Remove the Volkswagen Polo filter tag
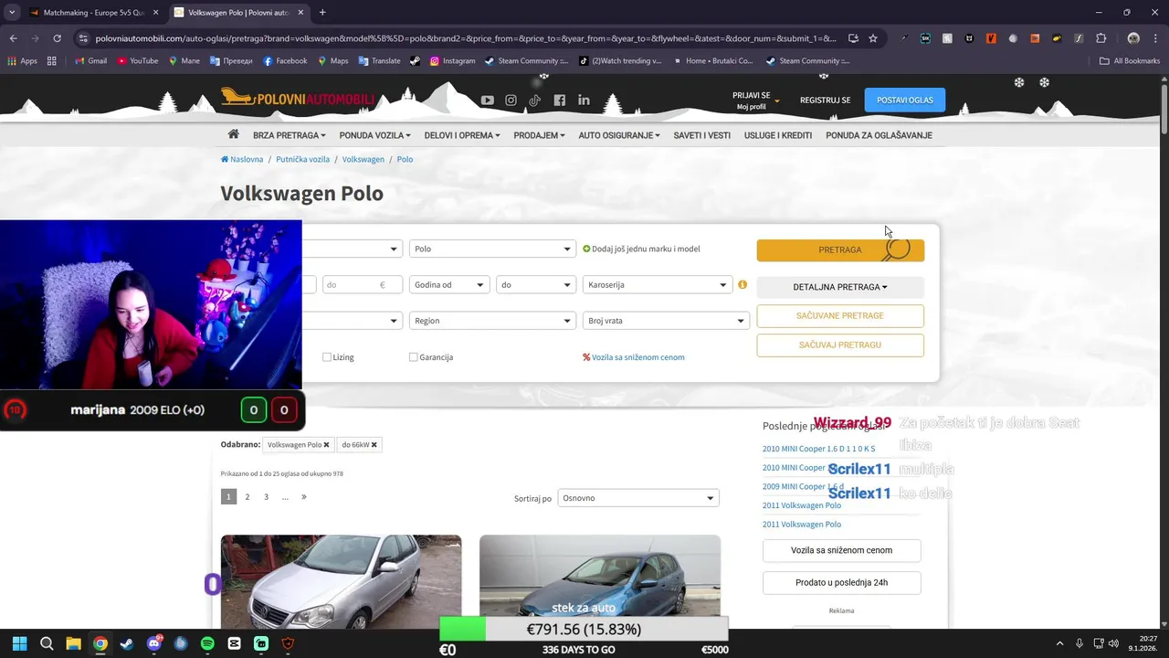This screenshot has width=1169, height=658. (326, 445)
